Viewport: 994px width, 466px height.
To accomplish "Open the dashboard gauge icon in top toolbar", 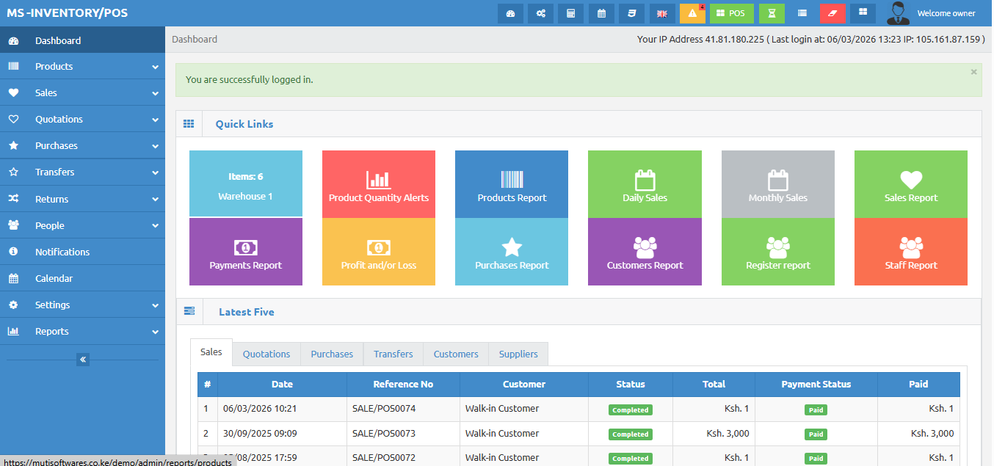I will coord(510,13).
